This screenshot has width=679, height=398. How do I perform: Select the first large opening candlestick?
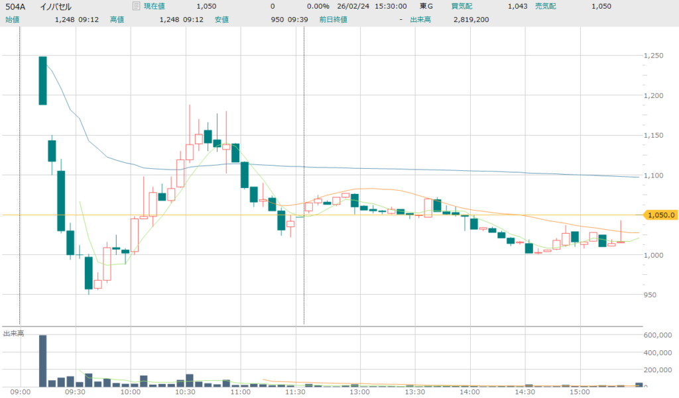[42, 80]
